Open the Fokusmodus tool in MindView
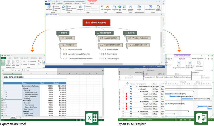 coord(80,8)
